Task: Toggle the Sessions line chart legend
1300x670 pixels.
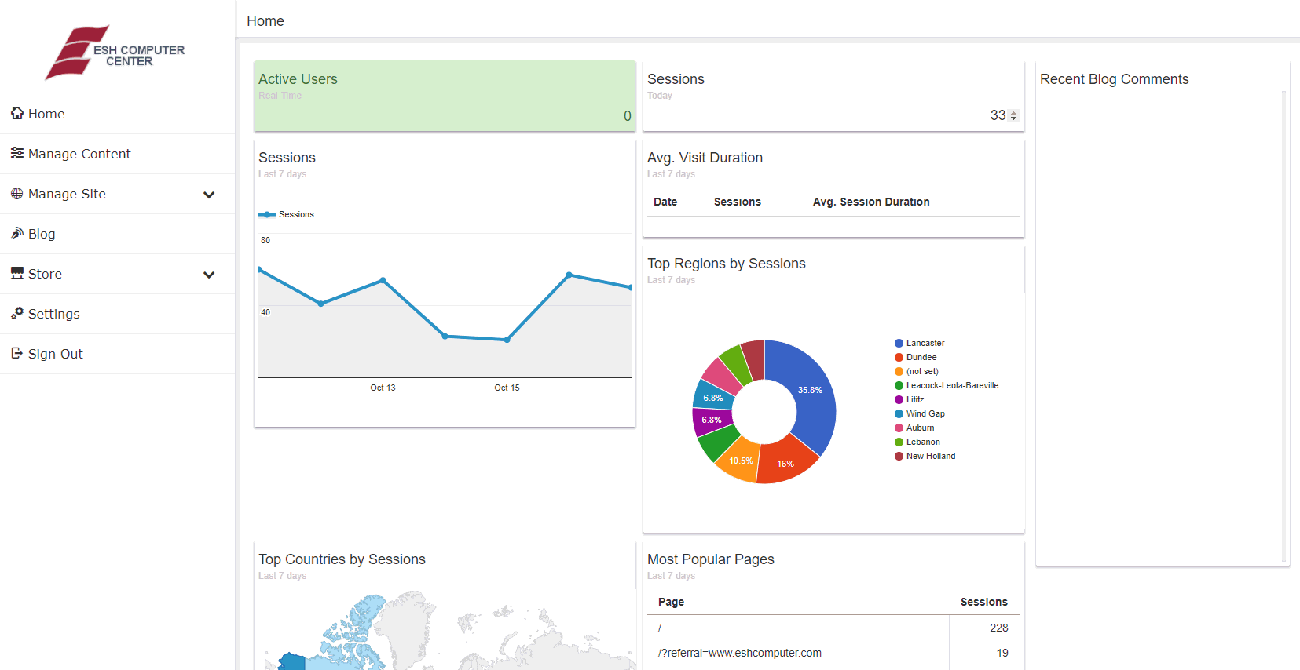Action: click(x=287, y=214)
